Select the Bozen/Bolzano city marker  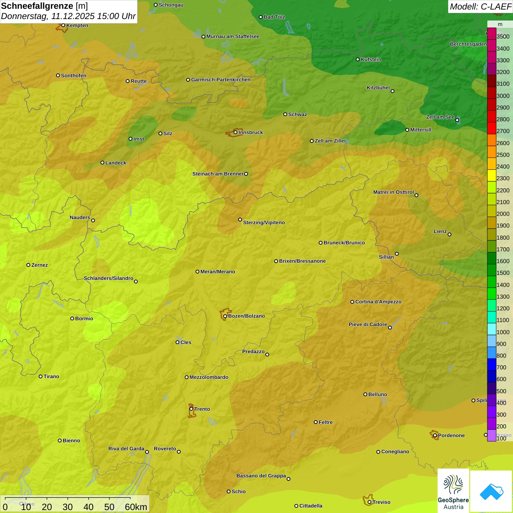pyautogui.click(x=225, y=316)
